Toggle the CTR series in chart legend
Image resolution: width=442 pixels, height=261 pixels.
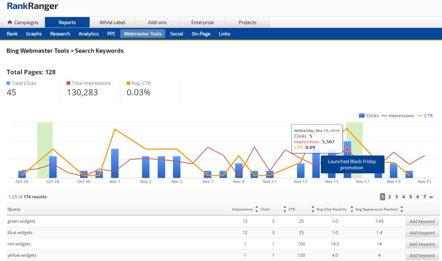pyautogui.click(x=425, y=115)
